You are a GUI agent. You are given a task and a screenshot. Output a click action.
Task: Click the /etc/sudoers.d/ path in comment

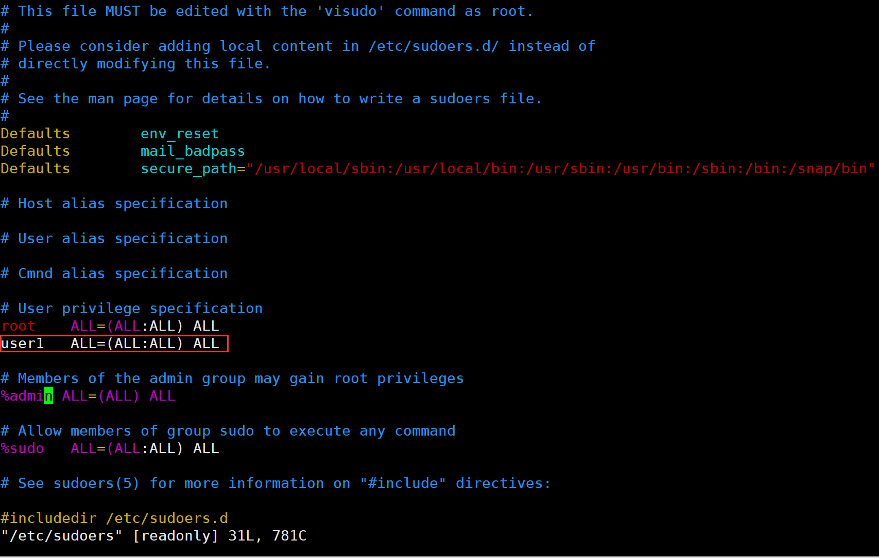[434, 46]
